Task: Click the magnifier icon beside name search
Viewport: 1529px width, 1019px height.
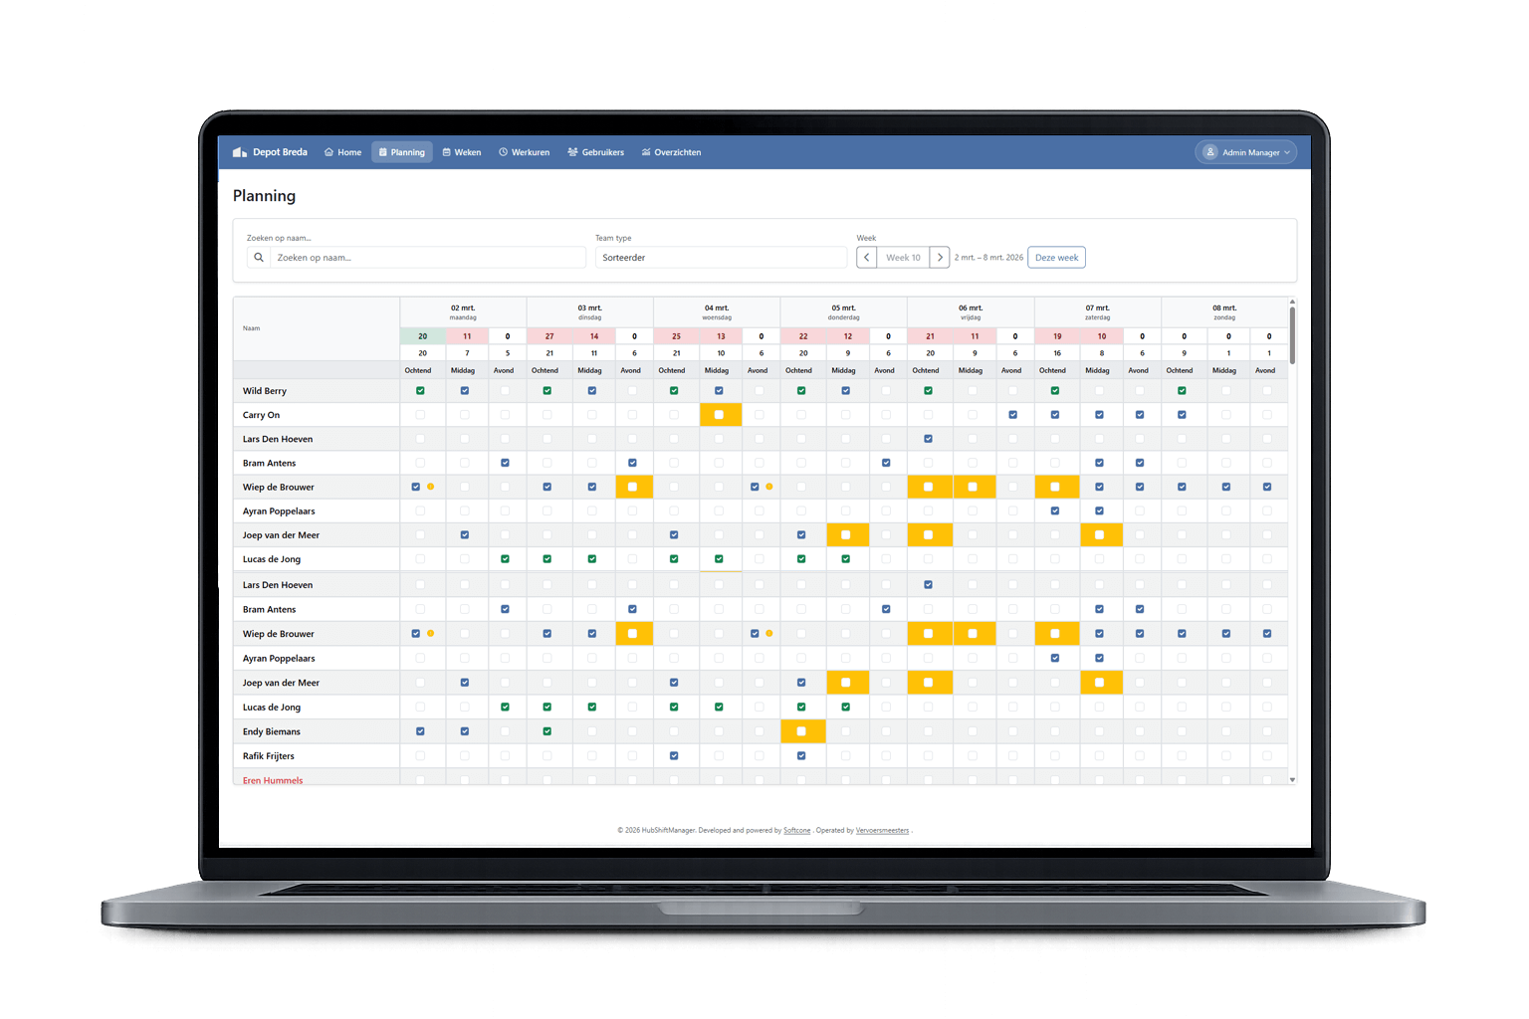Action: tap(259, 258)
